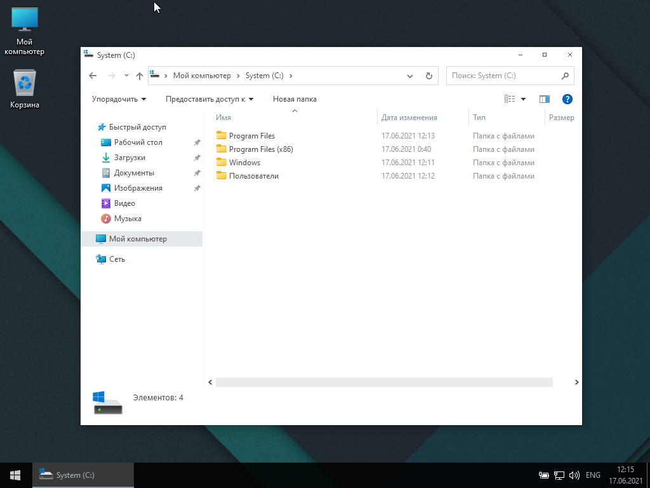Click the Up one level arrow

click(140, 76)
